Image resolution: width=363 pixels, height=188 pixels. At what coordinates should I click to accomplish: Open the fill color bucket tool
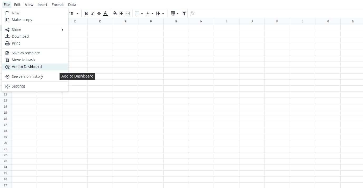tap(115, 13)
